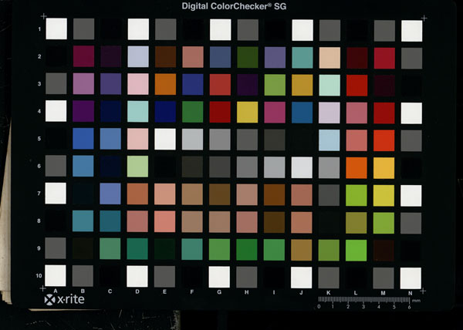Click the millimeter ruler scale
Viewport: 463px width, 330px height.
coord(363,300)
